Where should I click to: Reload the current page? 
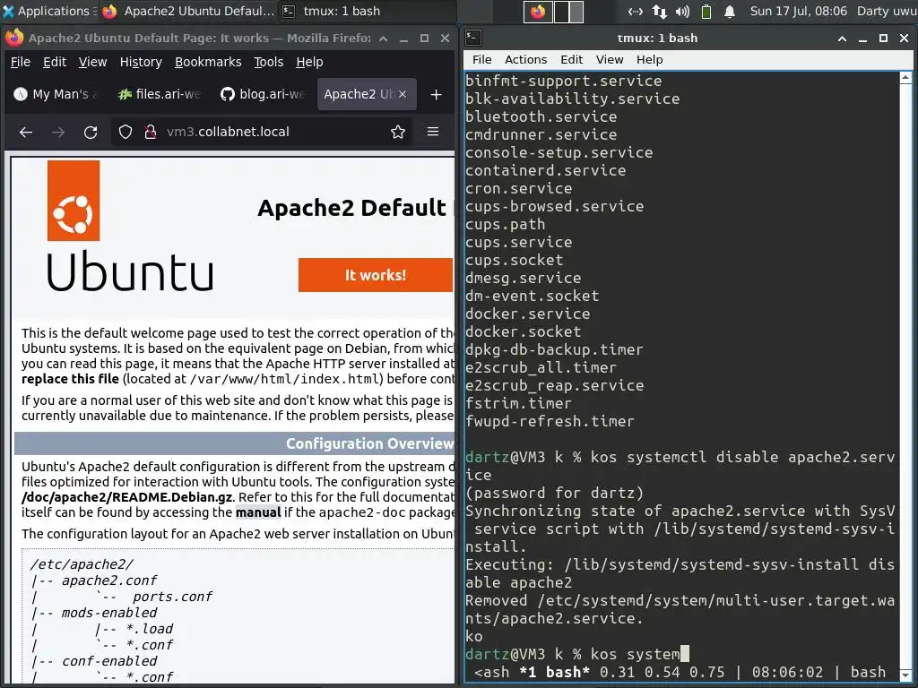pyautogui.click(x=91, y=133)
